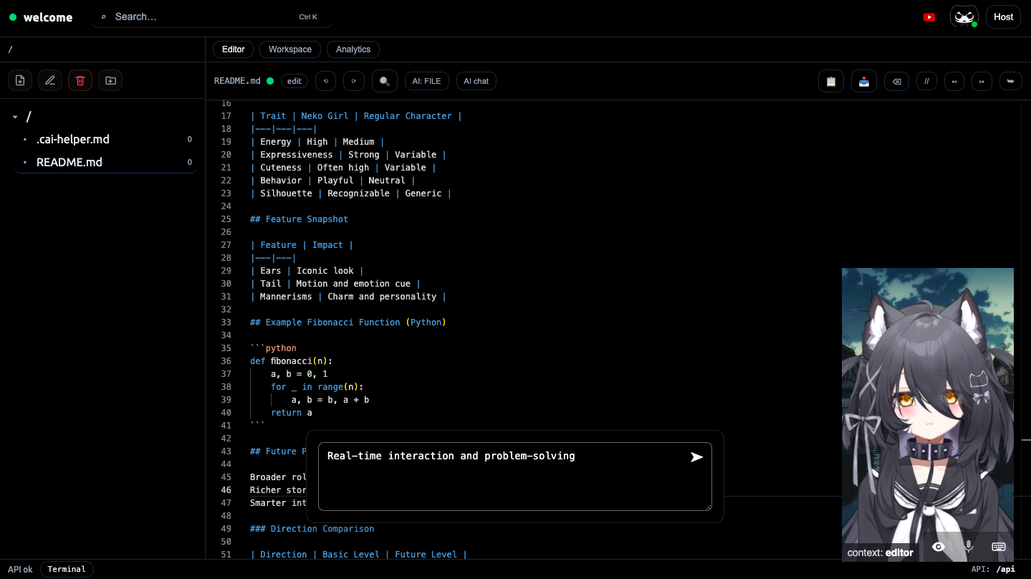The width and height of the screenshot is (1031, 579).
Task: Click the rename pencil icon
Action: [50, 81]
